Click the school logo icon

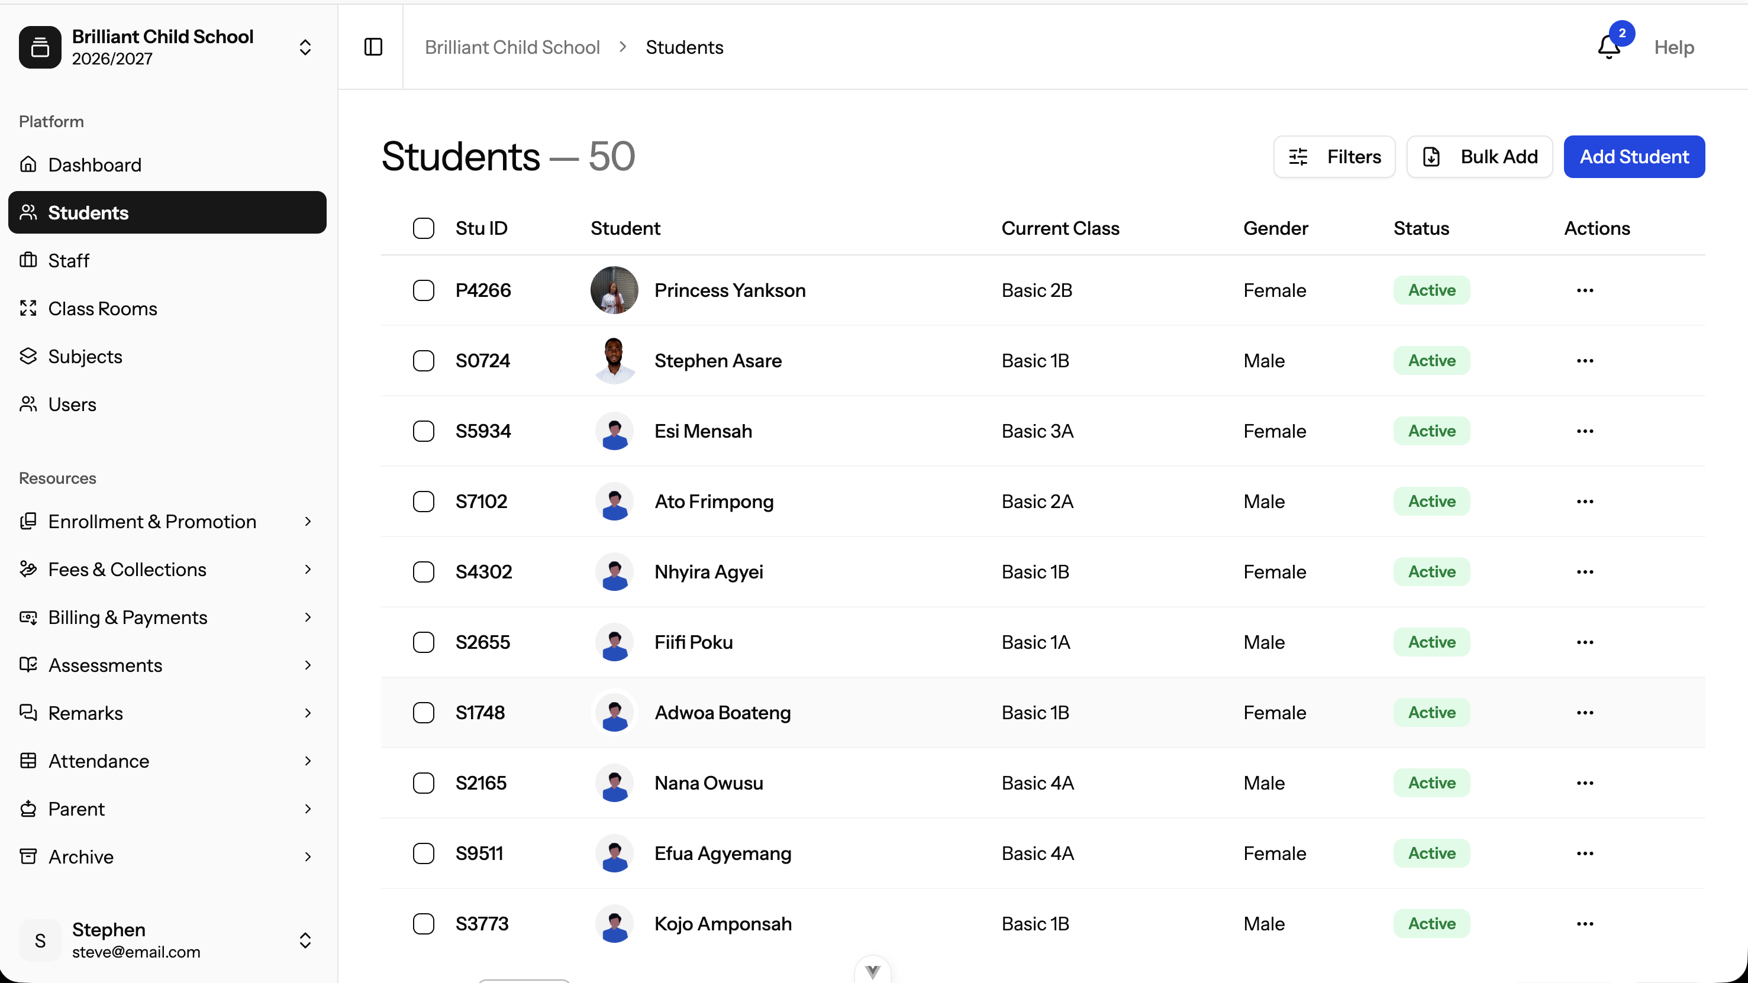tap(40, 47)
